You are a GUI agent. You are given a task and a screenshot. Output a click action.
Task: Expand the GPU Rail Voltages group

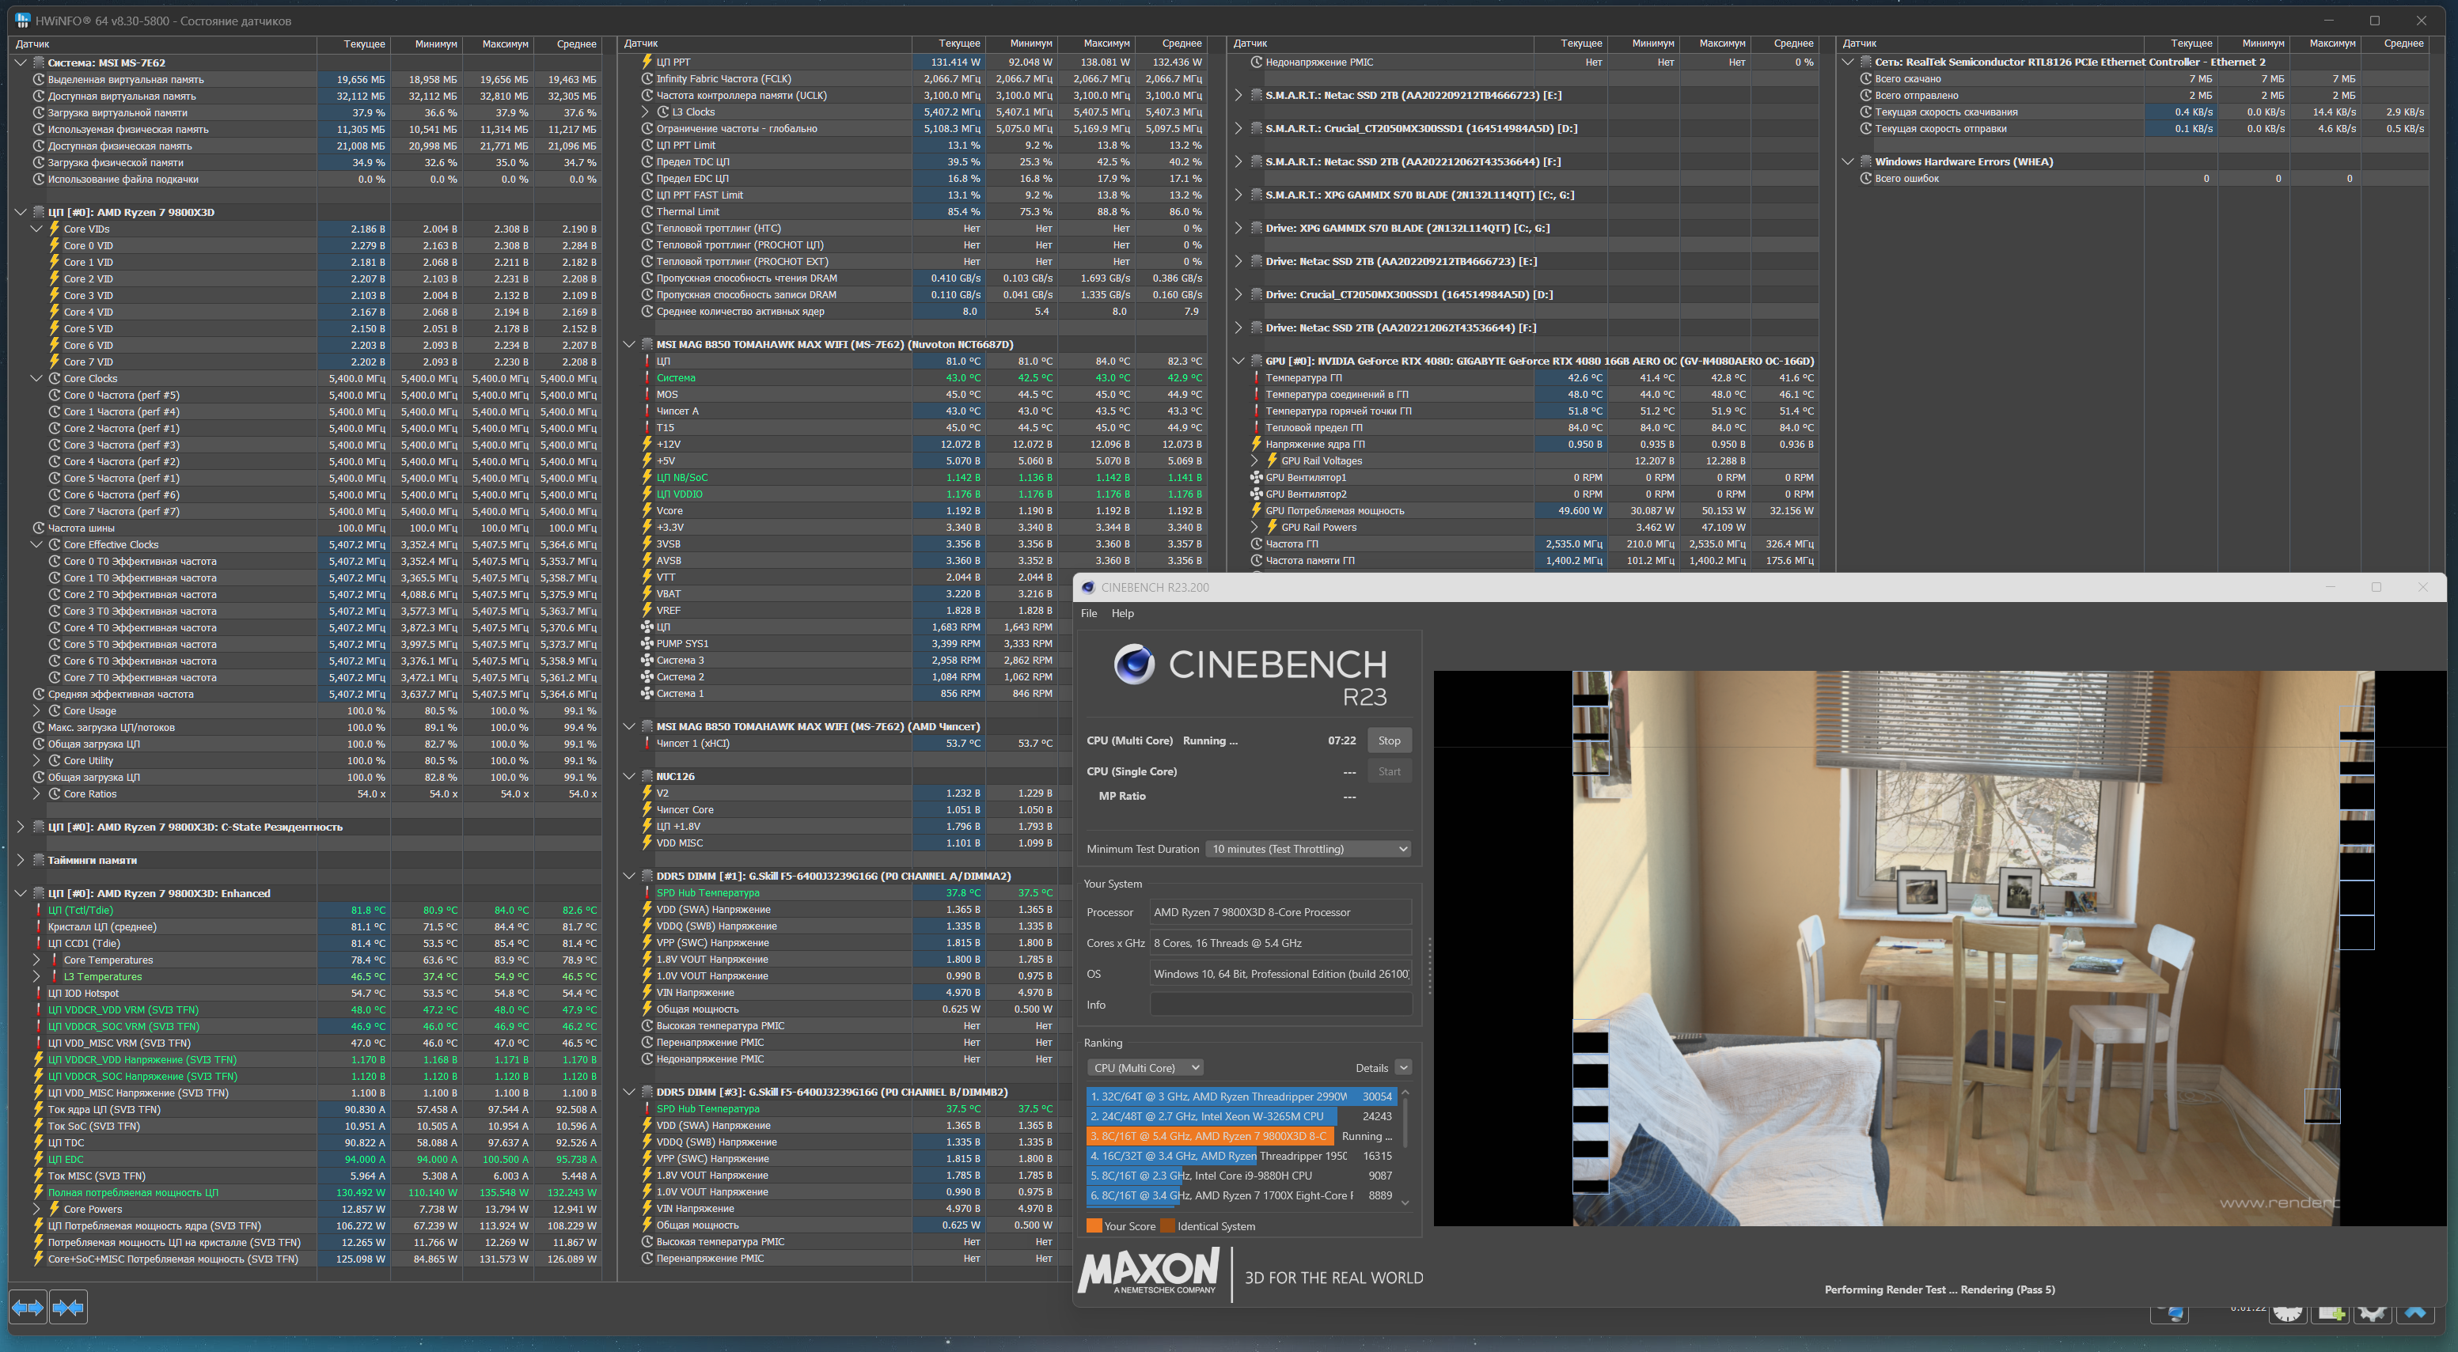(1255, 461)
